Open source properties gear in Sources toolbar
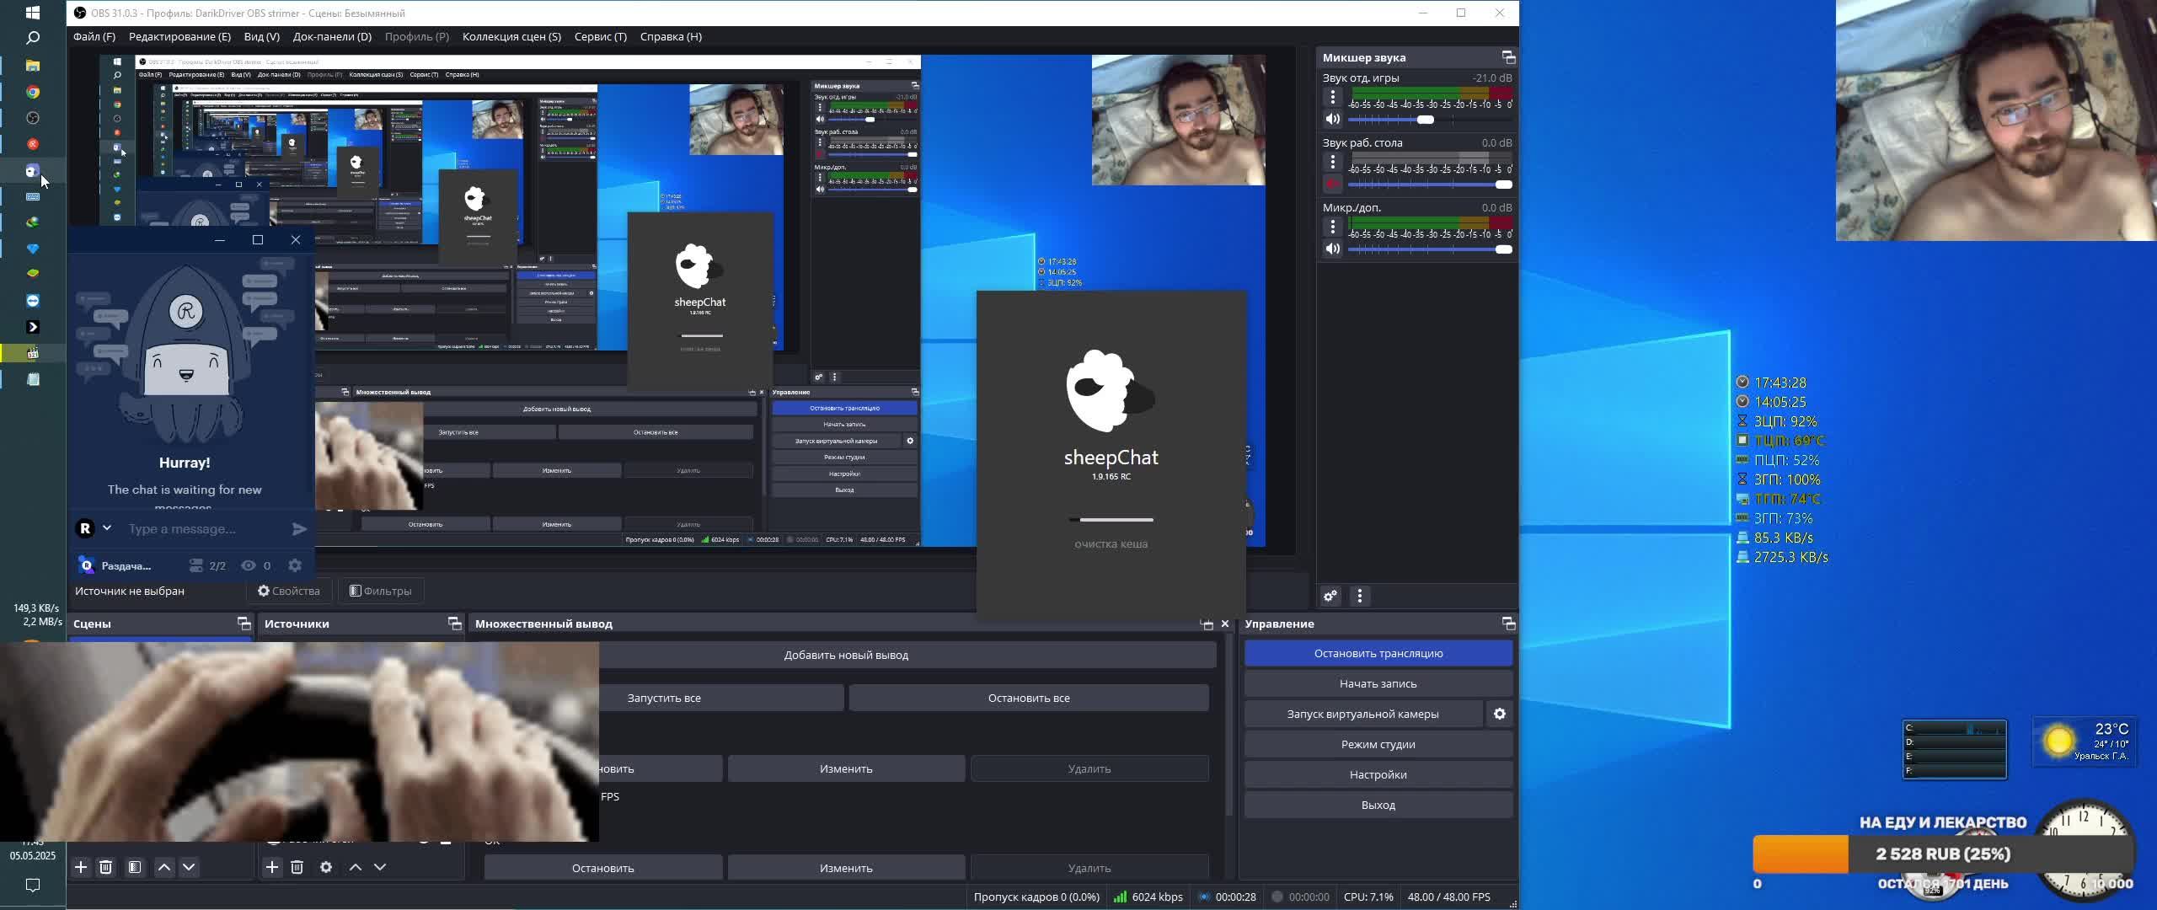This screenshot has height=910, width=2157. pos(326,866)
